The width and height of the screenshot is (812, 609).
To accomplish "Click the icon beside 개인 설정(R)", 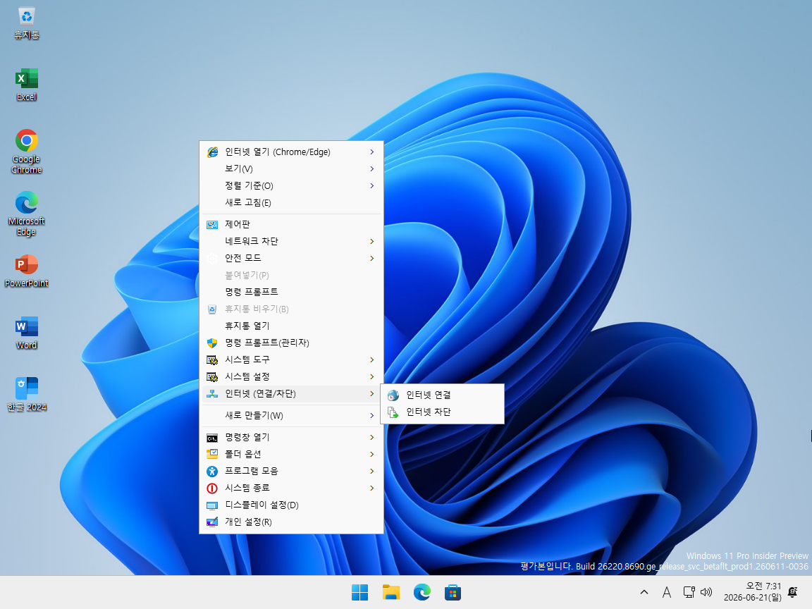I will click(212, 522).
